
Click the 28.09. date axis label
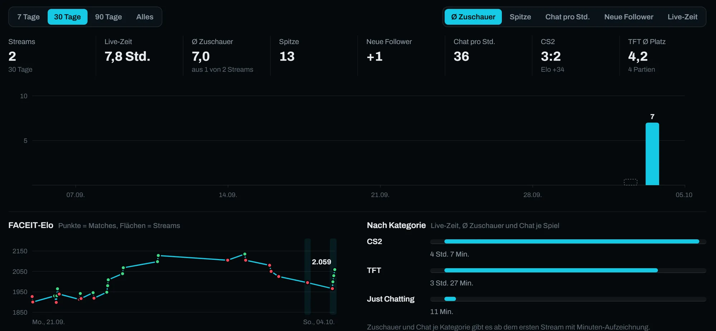(532, 195)
